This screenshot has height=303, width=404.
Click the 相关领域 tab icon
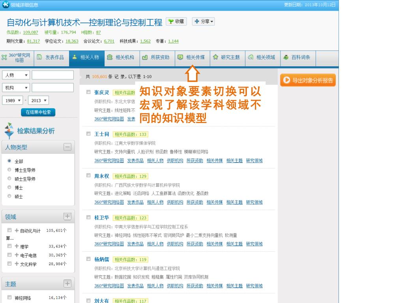[251, 57]
